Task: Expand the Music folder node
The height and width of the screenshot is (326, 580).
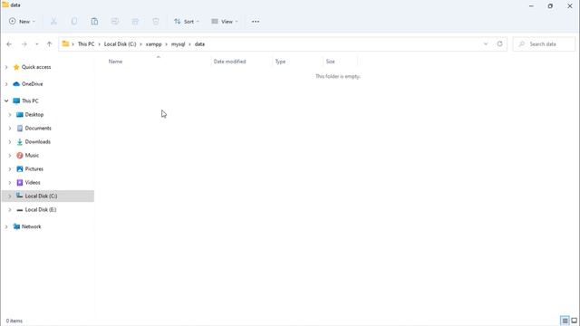Action: point(10,155)
